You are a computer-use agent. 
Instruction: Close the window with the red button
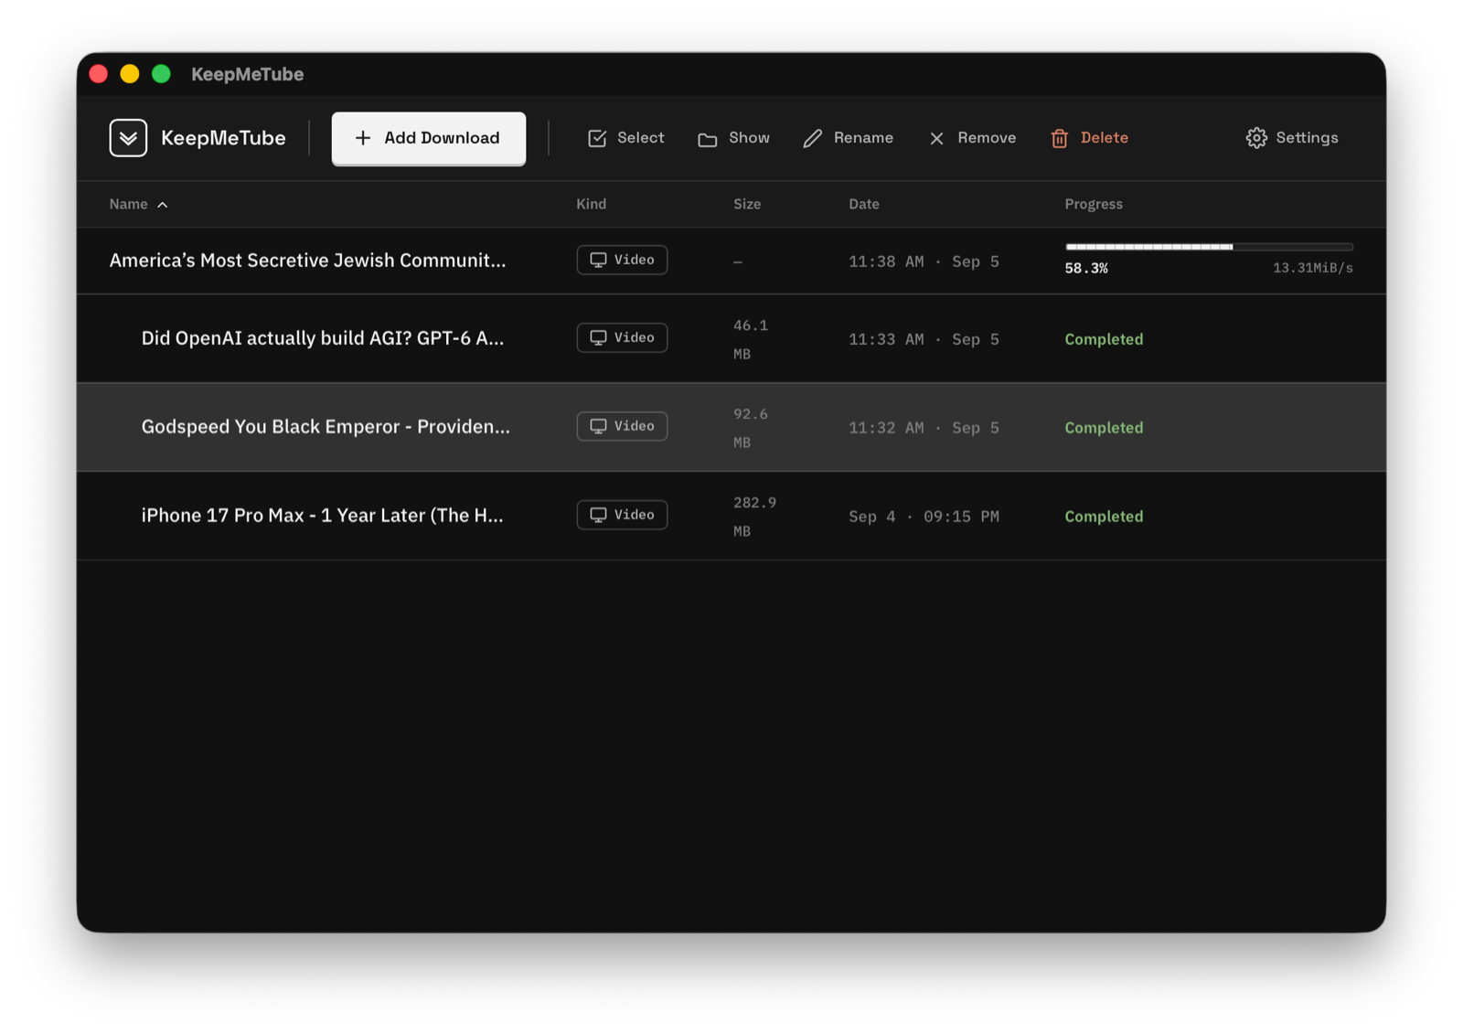[x=99, y=74]
